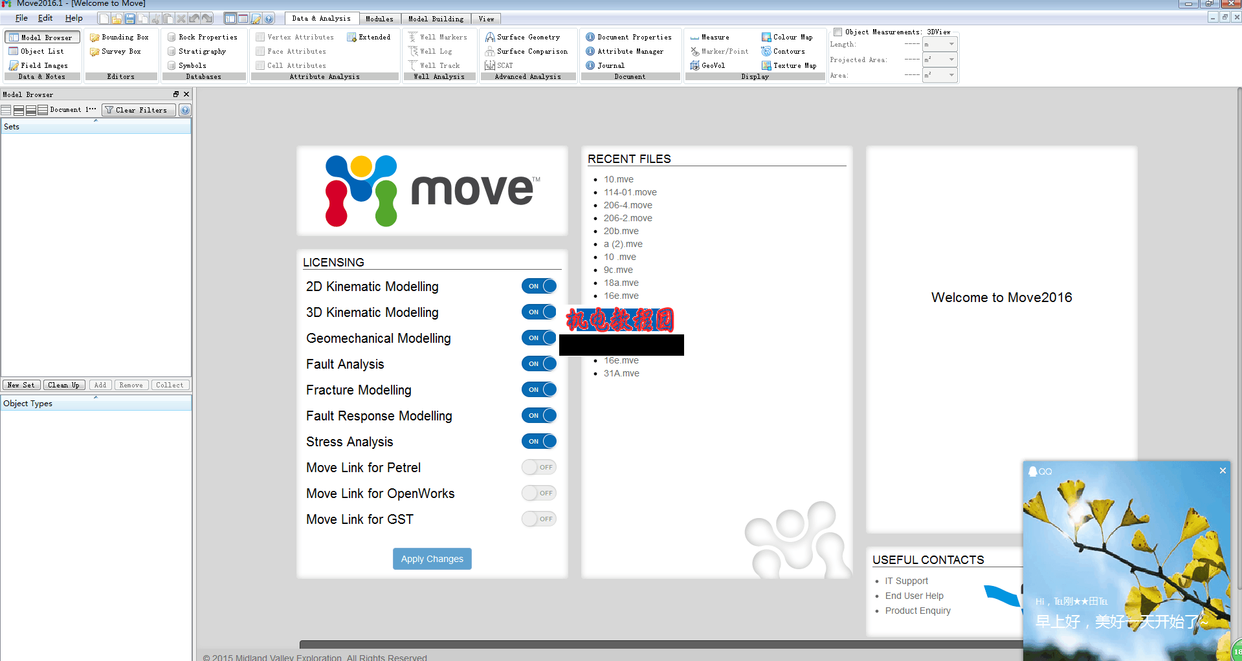Click the Save floppy disk icon

(129, 19)
